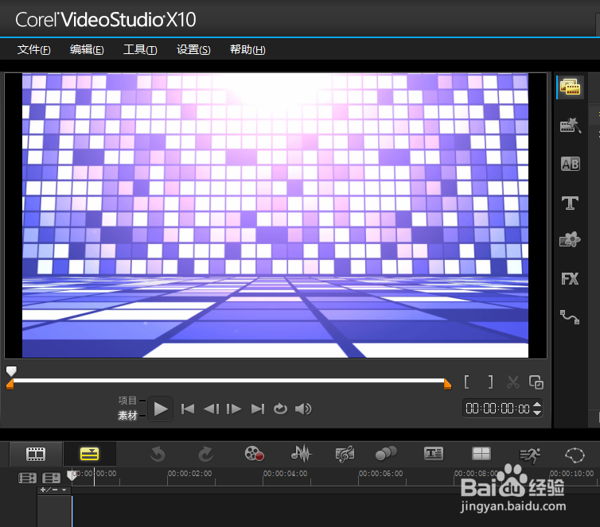The height and width of the screenshot is (527, 600).
Task: Open the 设置(S) menu
Action: pos(193,50)
